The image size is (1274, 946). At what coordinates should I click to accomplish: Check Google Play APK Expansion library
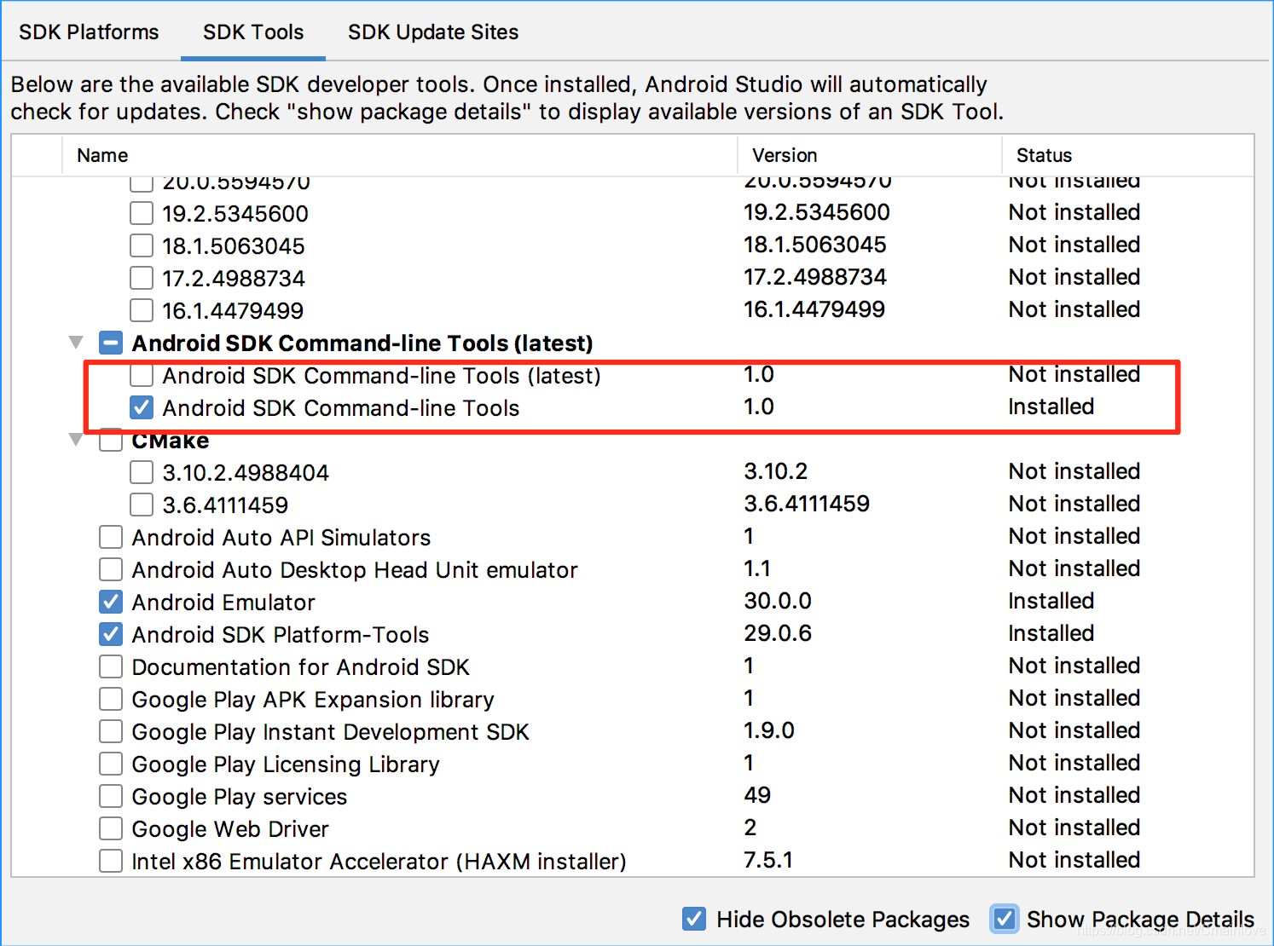tap(111, 699)
